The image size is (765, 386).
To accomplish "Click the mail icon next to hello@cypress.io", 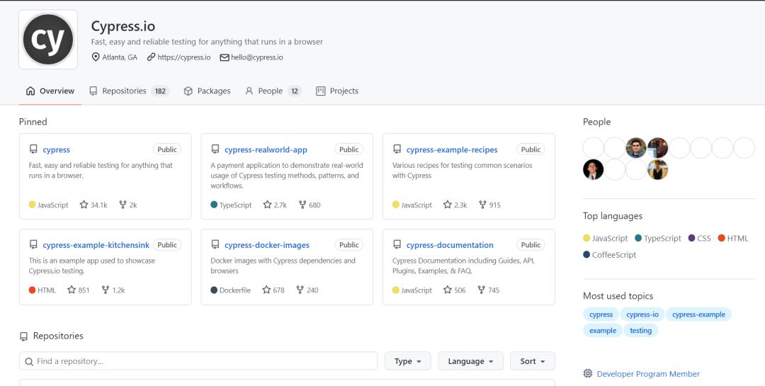I will (225, 57).
